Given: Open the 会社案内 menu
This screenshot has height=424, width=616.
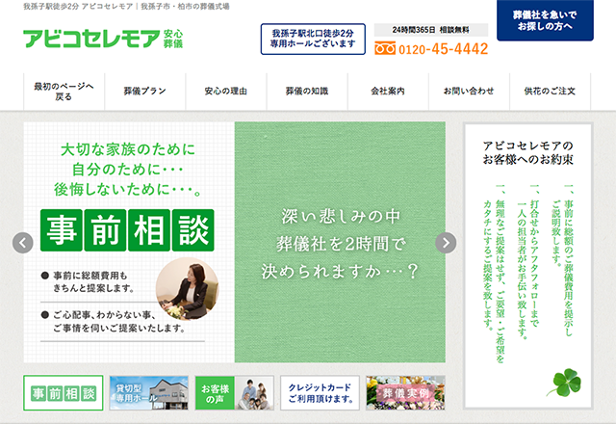Looking at the screenshot, I should click(388, 92).
